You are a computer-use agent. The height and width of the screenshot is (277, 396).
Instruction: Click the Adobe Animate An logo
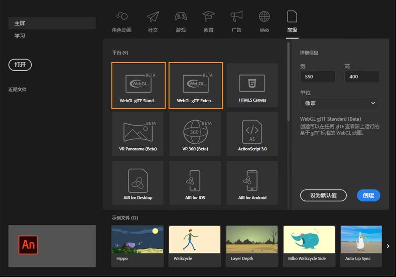click(28, 245)
